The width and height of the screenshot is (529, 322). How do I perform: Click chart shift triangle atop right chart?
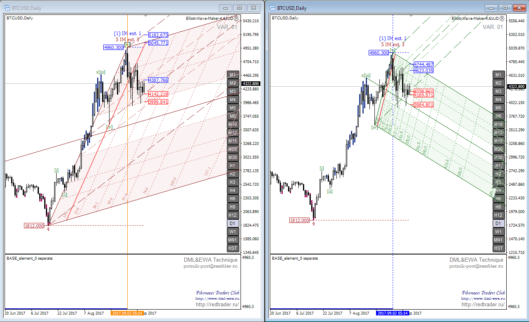click(411, 16)
